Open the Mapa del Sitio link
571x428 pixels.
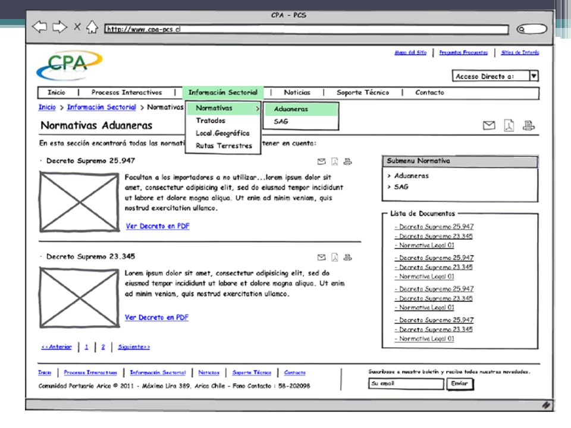(410, 52)
